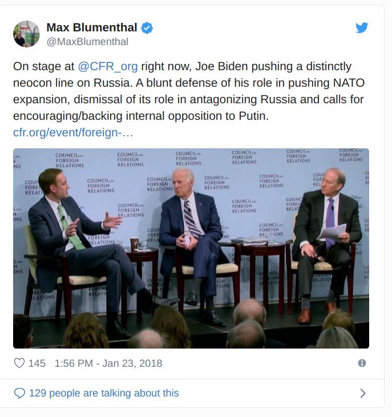
Task: Click the Max Blumenthal profile avatar
Action: point(27,34)
